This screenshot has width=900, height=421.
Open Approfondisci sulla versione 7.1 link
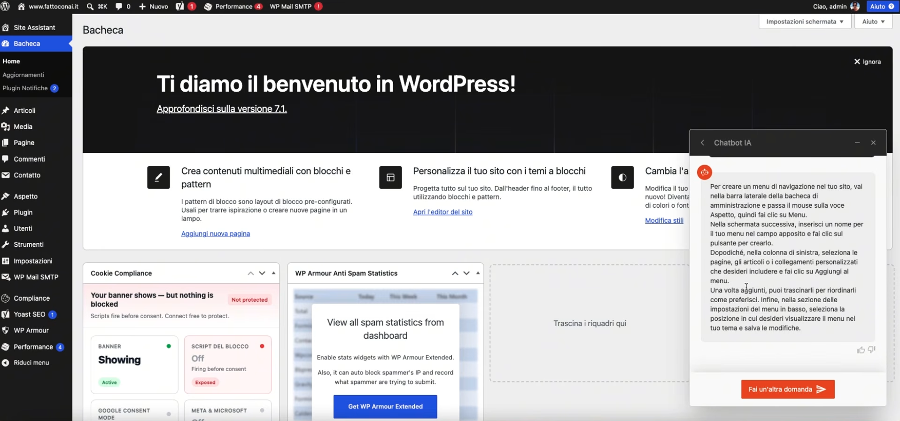tap(222, 109)
